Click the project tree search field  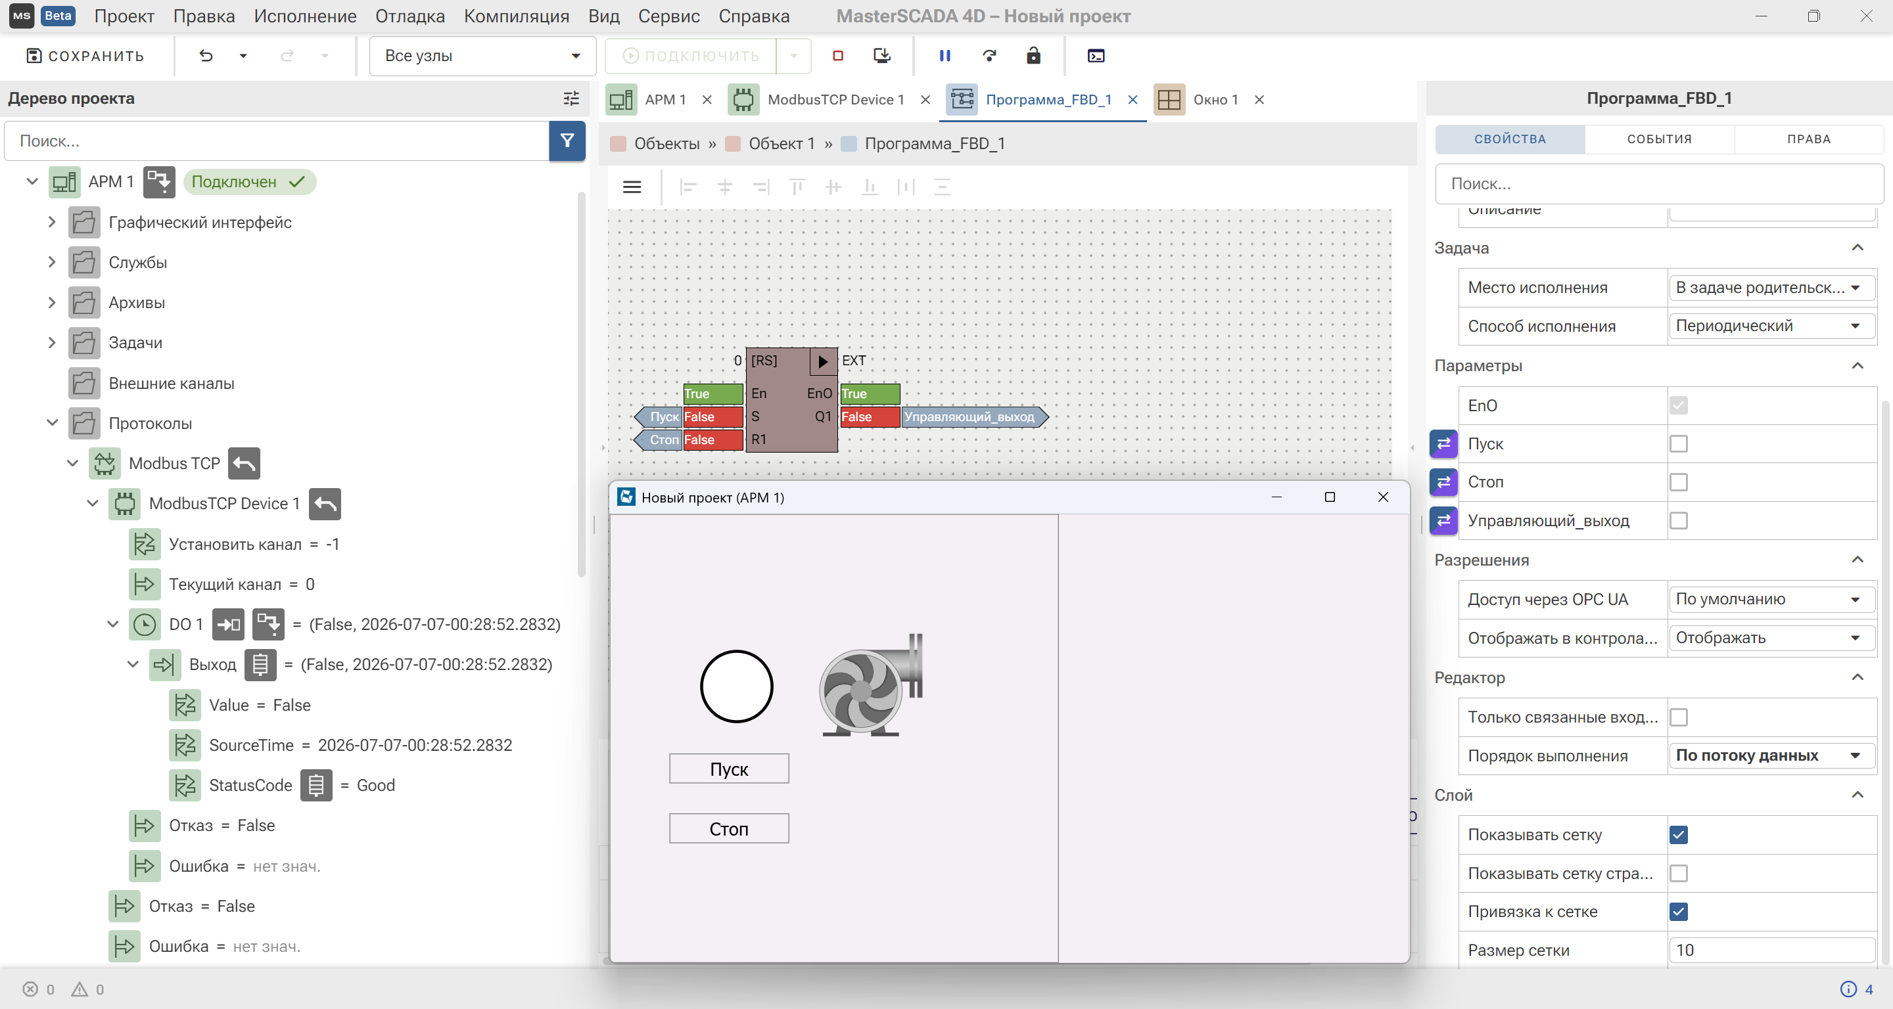(x=277, y=141)
